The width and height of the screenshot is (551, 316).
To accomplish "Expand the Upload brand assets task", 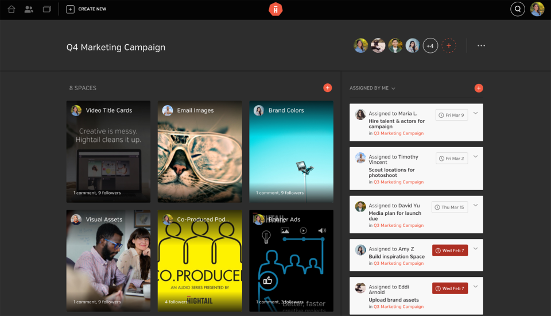I will [x=475, y=287].
